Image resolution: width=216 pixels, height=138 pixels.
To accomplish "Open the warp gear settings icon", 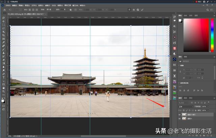I will pos(71,10).
